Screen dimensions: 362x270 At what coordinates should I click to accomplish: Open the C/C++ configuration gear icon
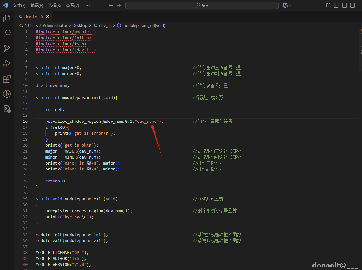[x=7, y=109]
